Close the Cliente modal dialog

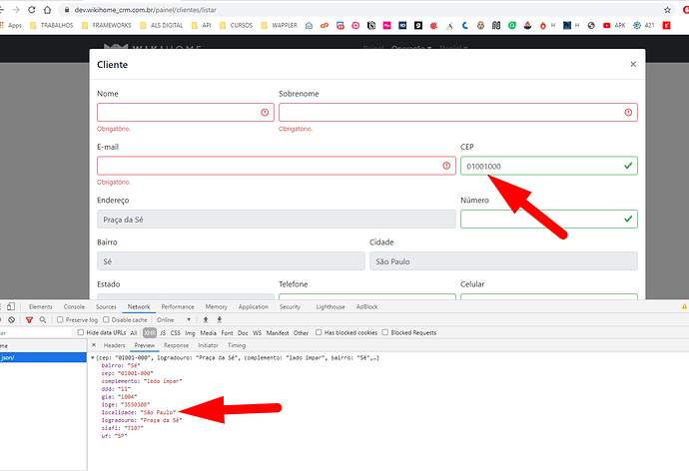tap(632, 64)
